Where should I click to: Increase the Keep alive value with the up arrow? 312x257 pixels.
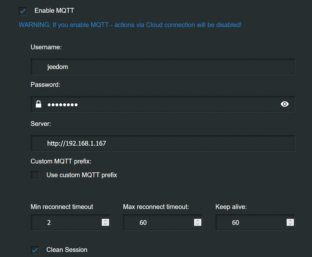(x=290, y=221)
